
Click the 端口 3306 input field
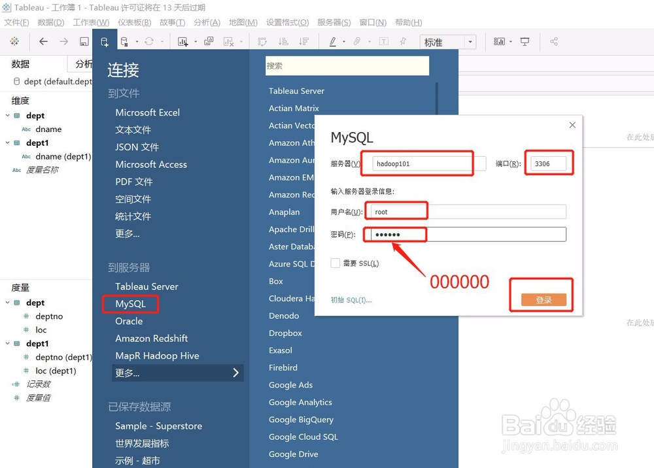[548, 163]
